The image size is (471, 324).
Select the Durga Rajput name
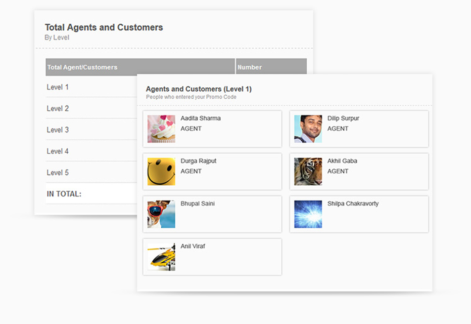coord(198,161)
